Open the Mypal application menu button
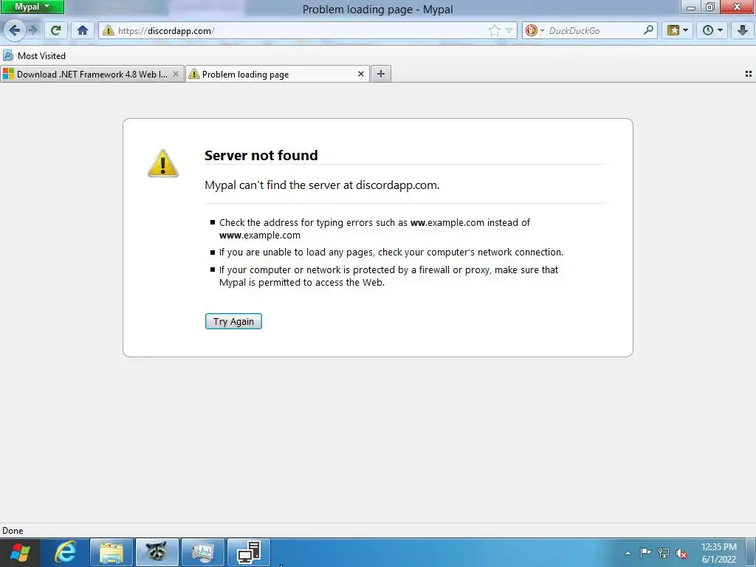 (x=32, y=7)
